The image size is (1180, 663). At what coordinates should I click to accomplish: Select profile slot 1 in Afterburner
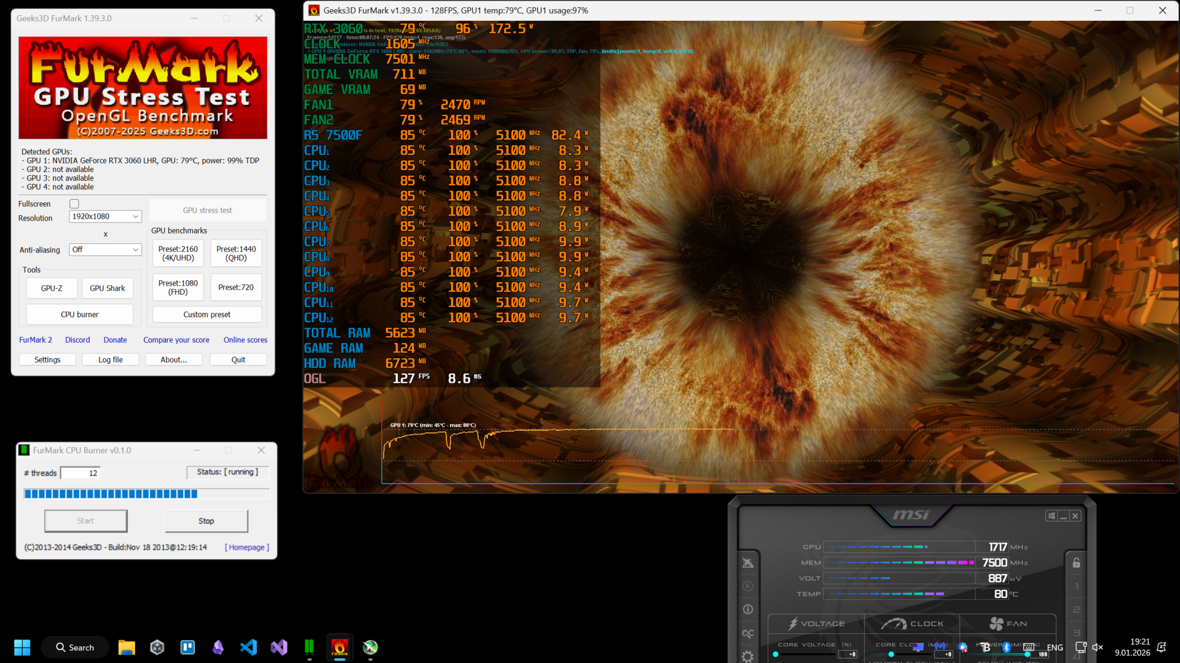click(1076, 586)
